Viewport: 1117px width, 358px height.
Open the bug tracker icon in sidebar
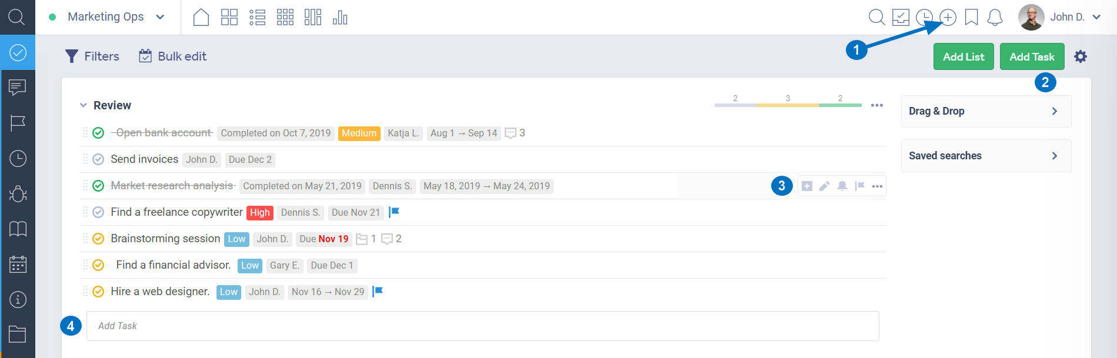(x=18, y=193)
